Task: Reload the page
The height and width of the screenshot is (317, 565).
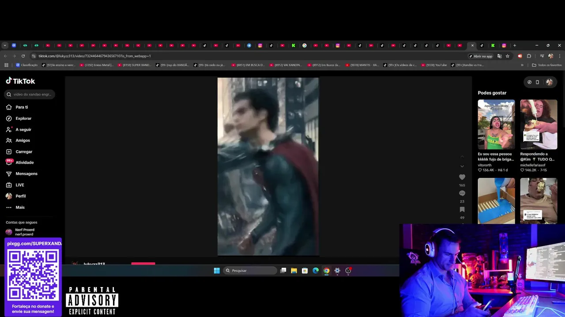Action: pos(23,56)
